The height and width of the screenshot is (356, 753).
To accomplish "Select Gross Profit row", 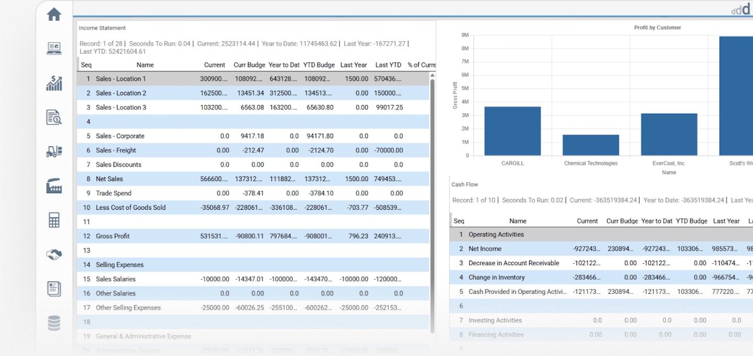I will tap(253, 236).
